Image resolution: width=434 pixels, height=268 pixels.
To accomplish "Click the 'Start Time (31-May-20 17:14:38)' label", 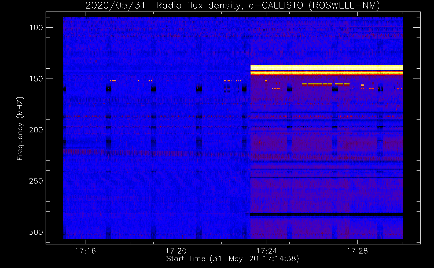I will pos(232,259).
